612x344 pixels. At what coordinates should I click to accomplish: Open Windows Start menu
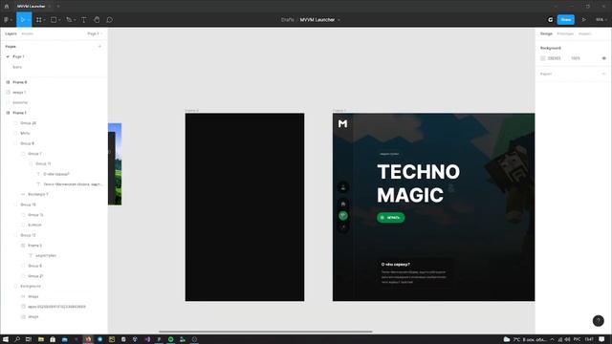coord(6,339)
